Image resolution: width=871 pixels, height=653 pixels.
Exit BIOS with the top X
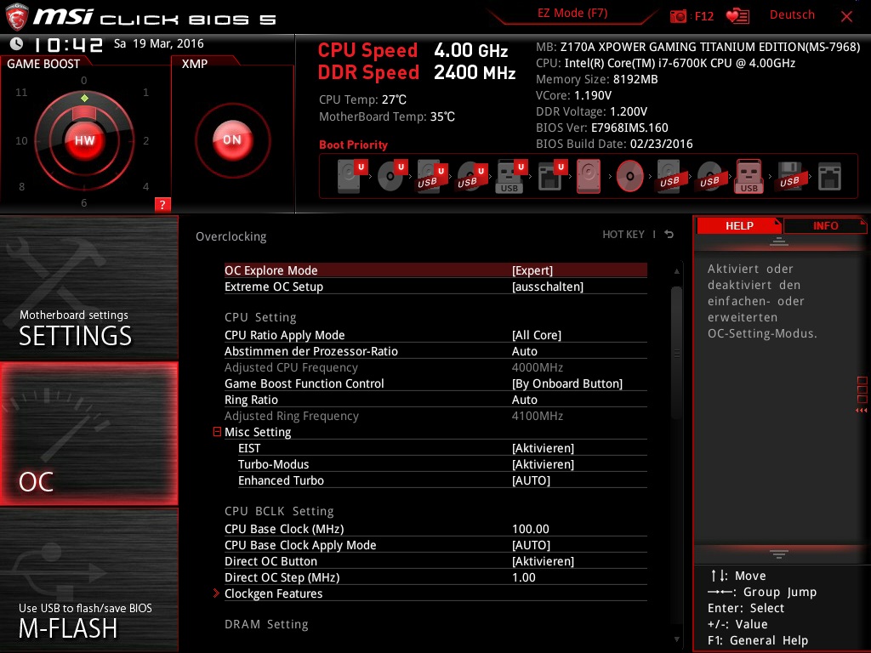[x=846, y=16]
